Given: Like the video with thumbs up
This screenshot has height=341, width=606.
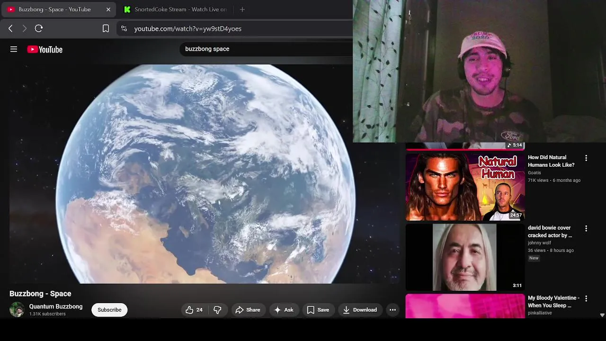Looking at the screenshot, I should [194, 310].
